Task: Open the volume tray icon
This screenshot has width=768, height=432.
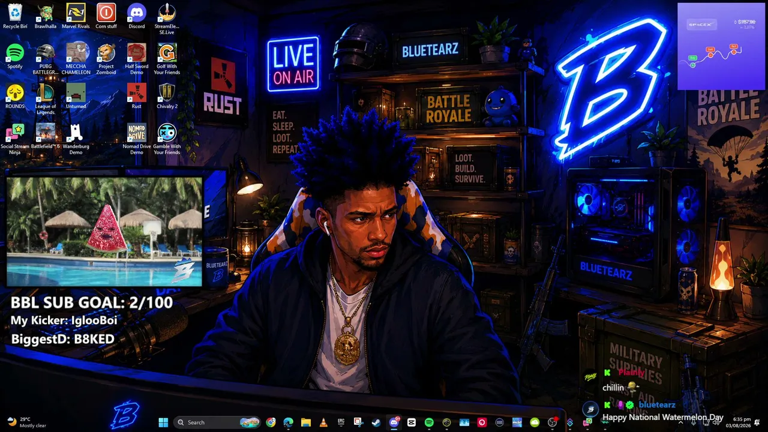Action: pos(716,422)
